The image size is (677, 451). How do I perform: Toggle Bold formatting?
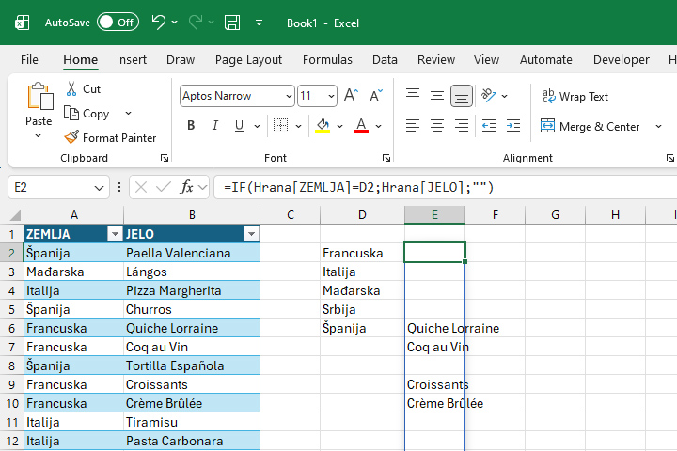tap(191, 126)
